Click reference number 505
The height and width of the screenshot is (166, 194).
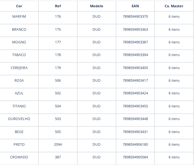[58, 132]
